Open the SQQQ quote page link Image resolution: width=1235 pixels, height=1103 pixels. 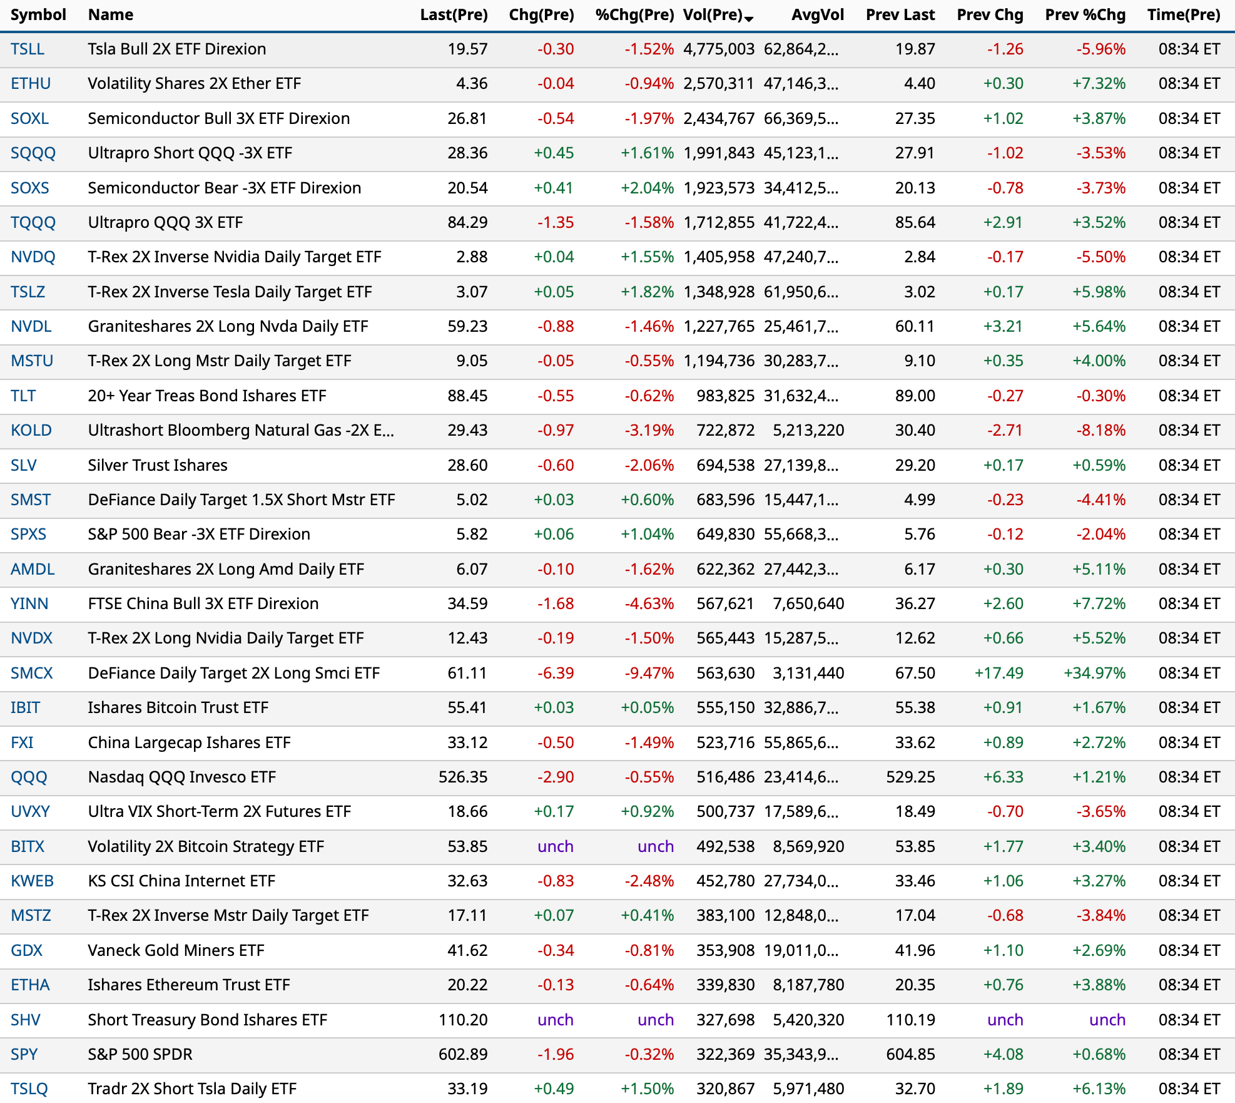click(x=33, y=153)
